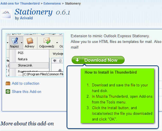
Task: Open author Arivald's profile link
Action: pos(26,18)
